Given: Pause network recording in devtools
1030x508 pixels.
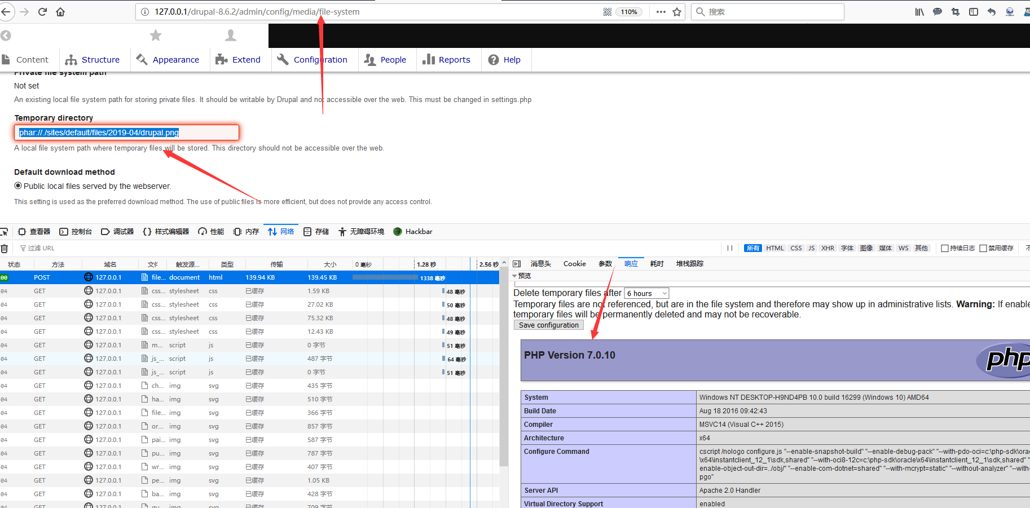Looking at the screenshot, I should click(730, 248).
